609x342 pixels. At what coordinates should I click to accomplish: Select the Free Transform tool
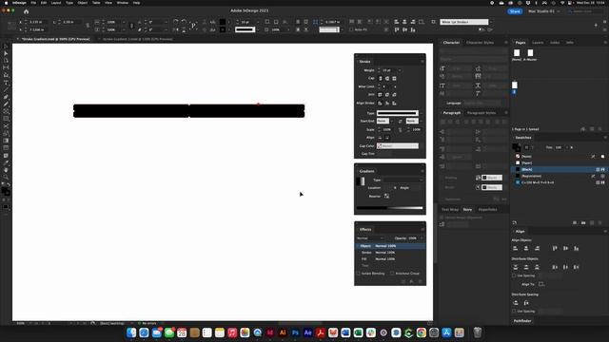coord(6,133)
